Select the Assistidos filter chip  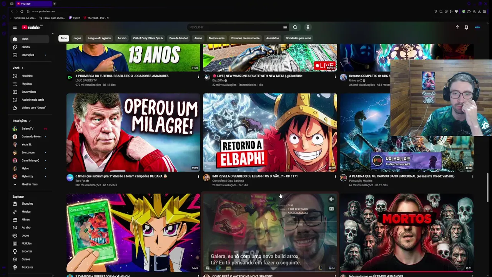(273, 38)
